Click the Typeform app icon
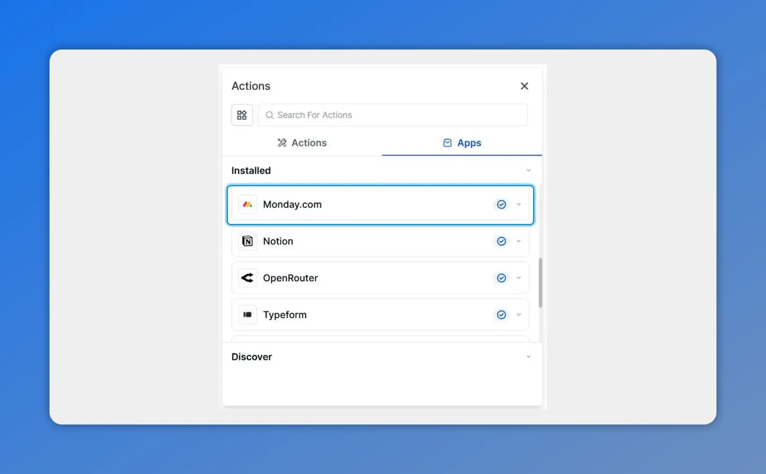The image size is (766, 474). click(x=248, y=315)
